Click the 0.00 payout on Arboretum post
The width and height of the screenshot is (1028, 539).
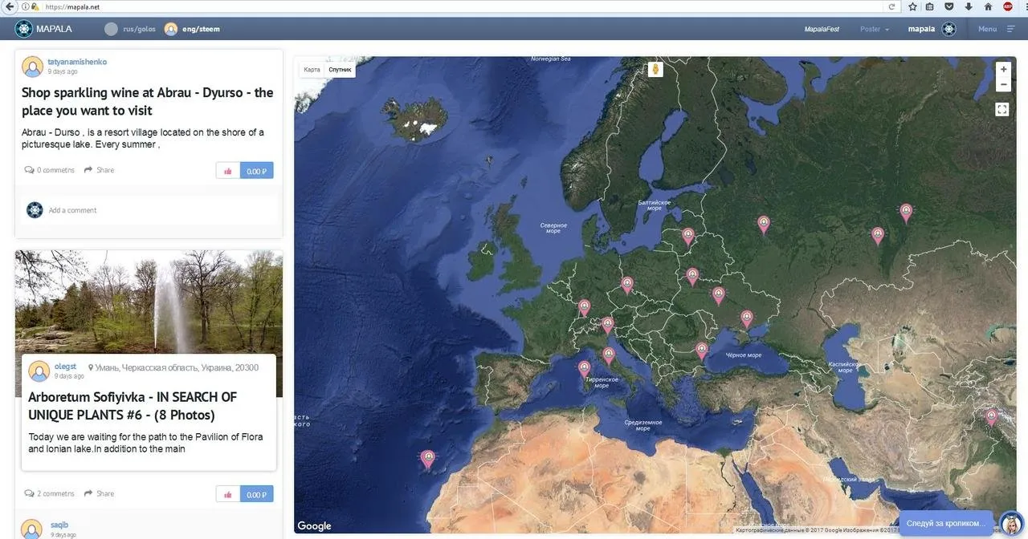[257, 494]
